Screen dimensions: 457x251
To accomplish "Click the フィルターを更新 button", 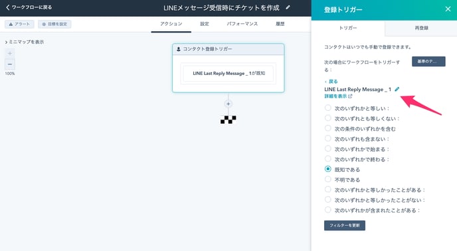I will pos(345,225).
